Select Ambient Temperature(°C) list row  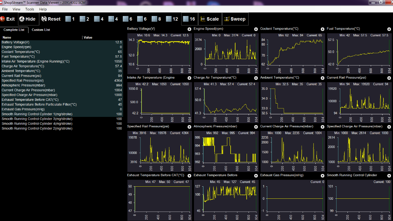[x=62, y=71]
